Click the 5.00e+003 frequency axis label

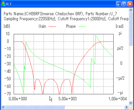coord(67,99)
